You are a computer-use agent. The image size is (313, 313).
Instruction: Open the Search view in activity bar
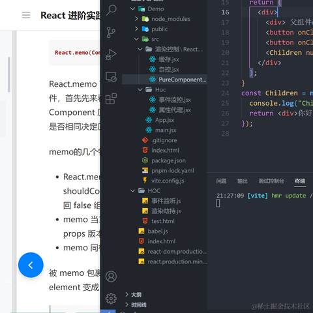(112, 10)
